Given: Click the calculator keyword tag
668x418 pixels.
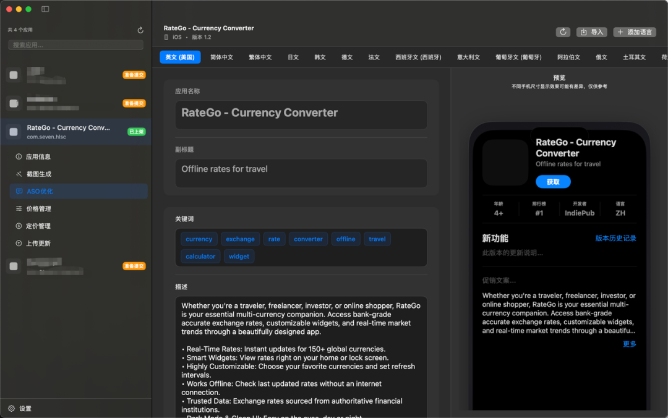Looking at the screenshot, I should (200, 257).
